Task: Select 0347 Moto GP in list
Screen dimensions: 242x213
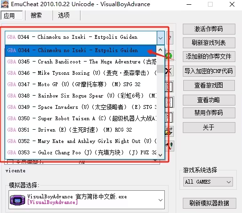Action: (81, 84)
